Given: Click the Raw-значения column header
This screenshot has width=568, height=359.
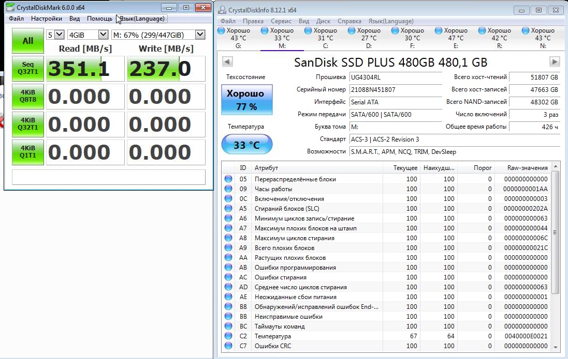Looking at the screenshot, I should point(522,168).
